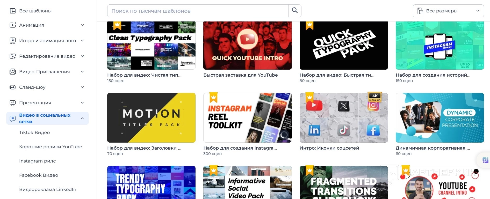
Task: Expand the Презентация chevron
Action: click(x=82, y=103)
